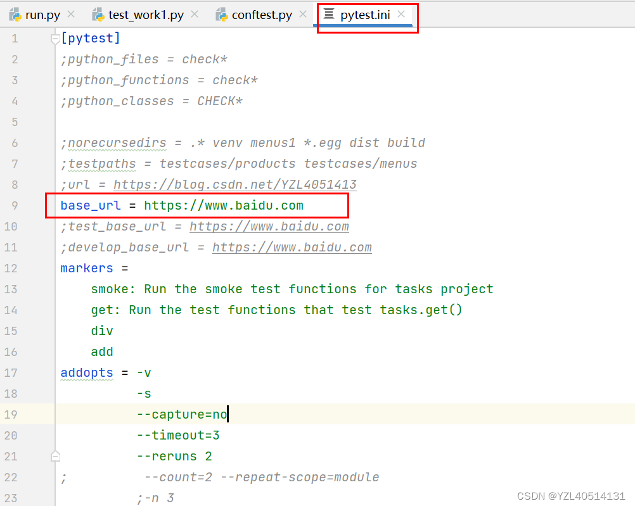Switch to the test_work1.py tab
The height and width of the screenshot is (506, 635).
tap(146, 15)
